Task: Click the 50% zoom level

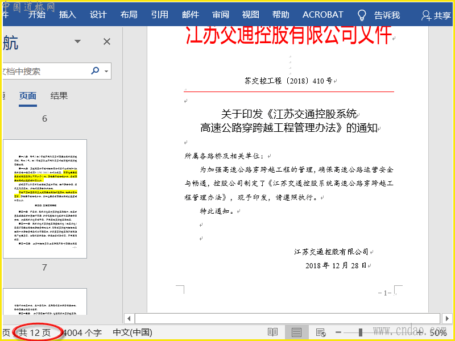Action: pos(438,332)
